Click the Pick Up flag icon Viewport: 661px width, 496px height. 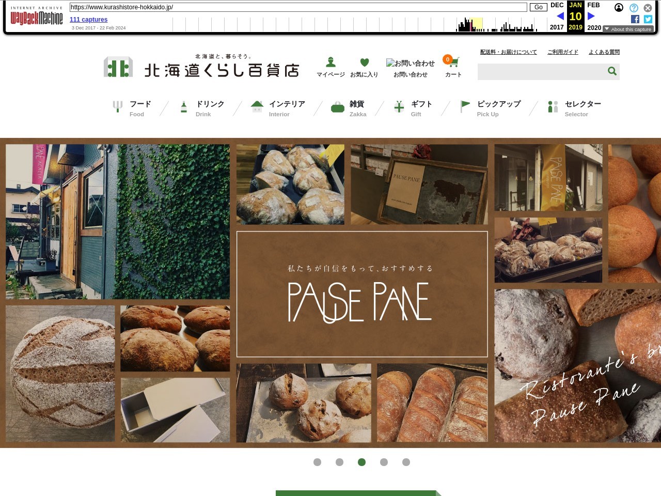pyautogui.click(x=465, y=106)
